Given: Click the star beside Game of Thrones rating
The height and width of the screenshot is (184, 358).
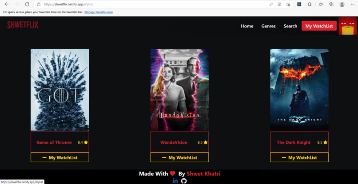Looking at the screenshot, I should pos(86,142).
